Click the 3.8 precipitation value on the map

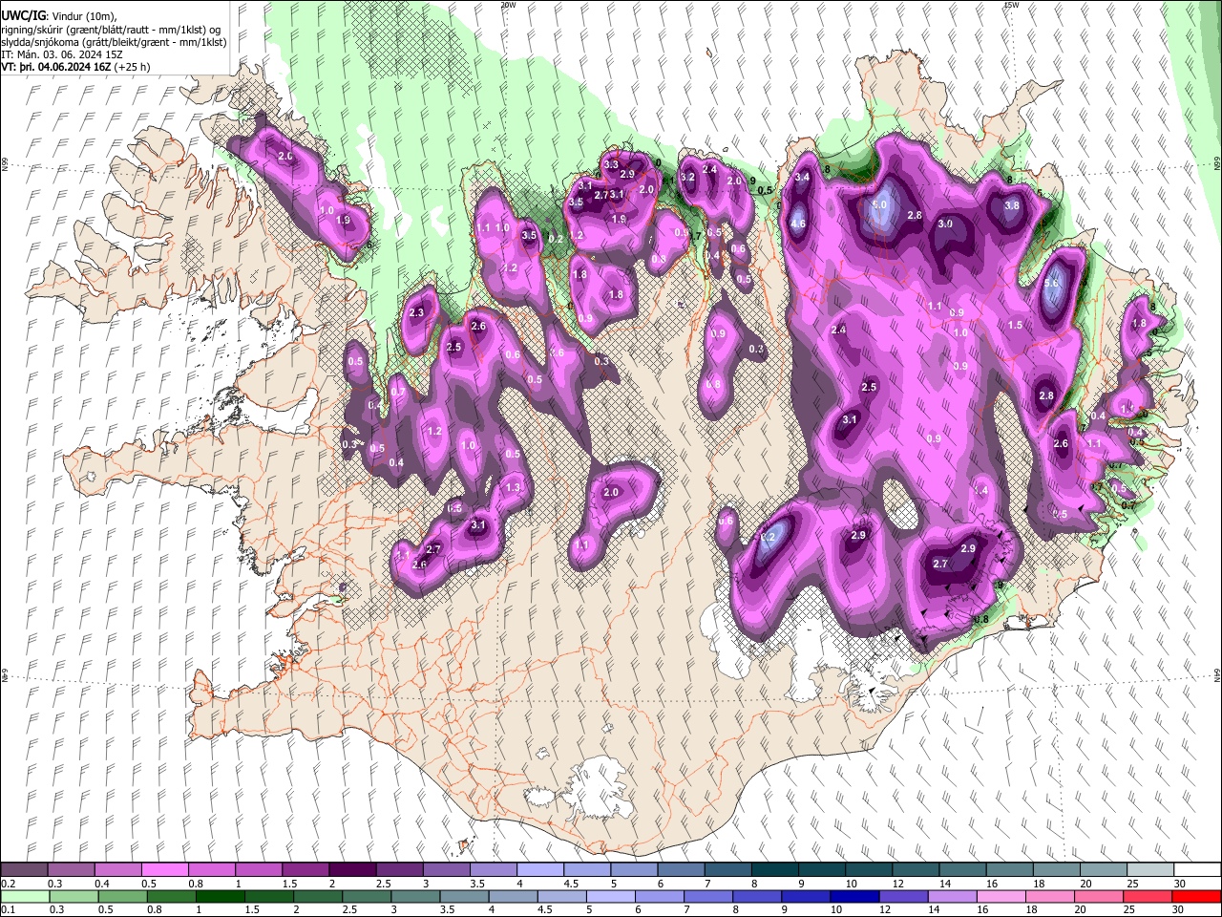pos(1012,205)
